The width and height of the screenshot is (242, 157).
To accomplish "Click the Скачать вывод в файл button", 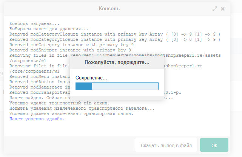I will pyautogui.click(x=166, y=145).
